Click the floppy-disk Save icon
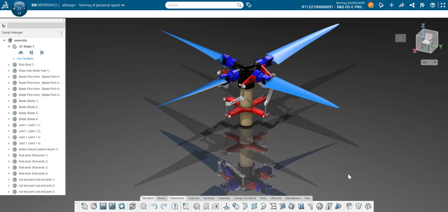 click(x=103, y=206)
